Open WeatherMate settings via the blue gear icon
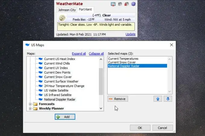 point(133,4)
